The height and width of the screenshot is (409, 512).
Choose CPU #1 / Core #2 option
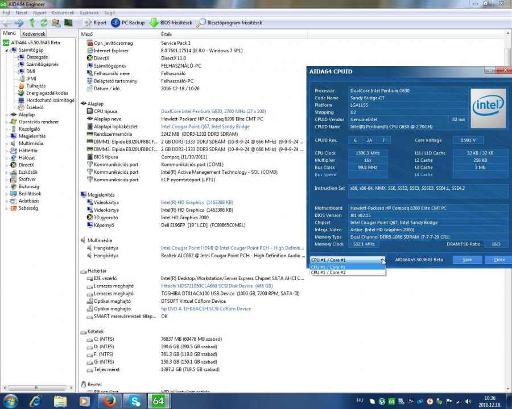pyautogui.click(x=348, y=272)
